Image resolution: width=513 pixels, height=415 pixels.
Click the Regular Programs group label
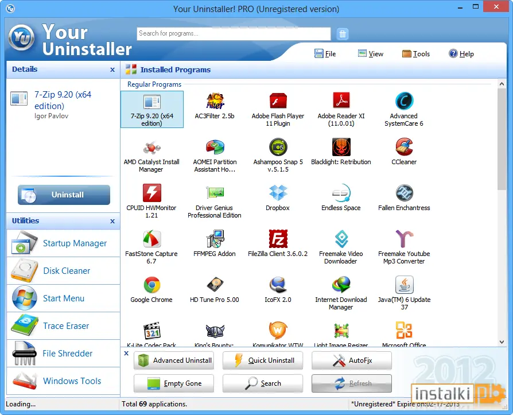pyautogui.click(x=154, y=84)
